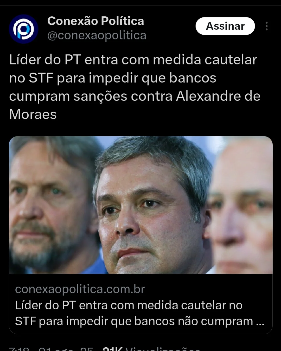The image size is (281, 351).
Task: Tap the link card caption area below the photo
Action: (141, 304)
